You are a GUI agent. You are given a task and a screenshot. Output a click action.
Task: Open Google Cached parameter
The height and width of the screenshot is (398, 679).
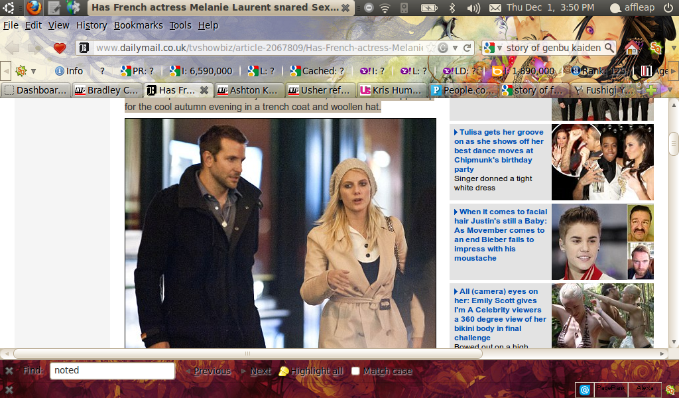click(x=317, y=71)
